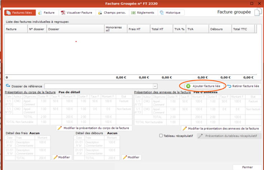Click pencil icon for Modifier présentation des annexes
Screen dimensions: 264x170
pos(185,128)
